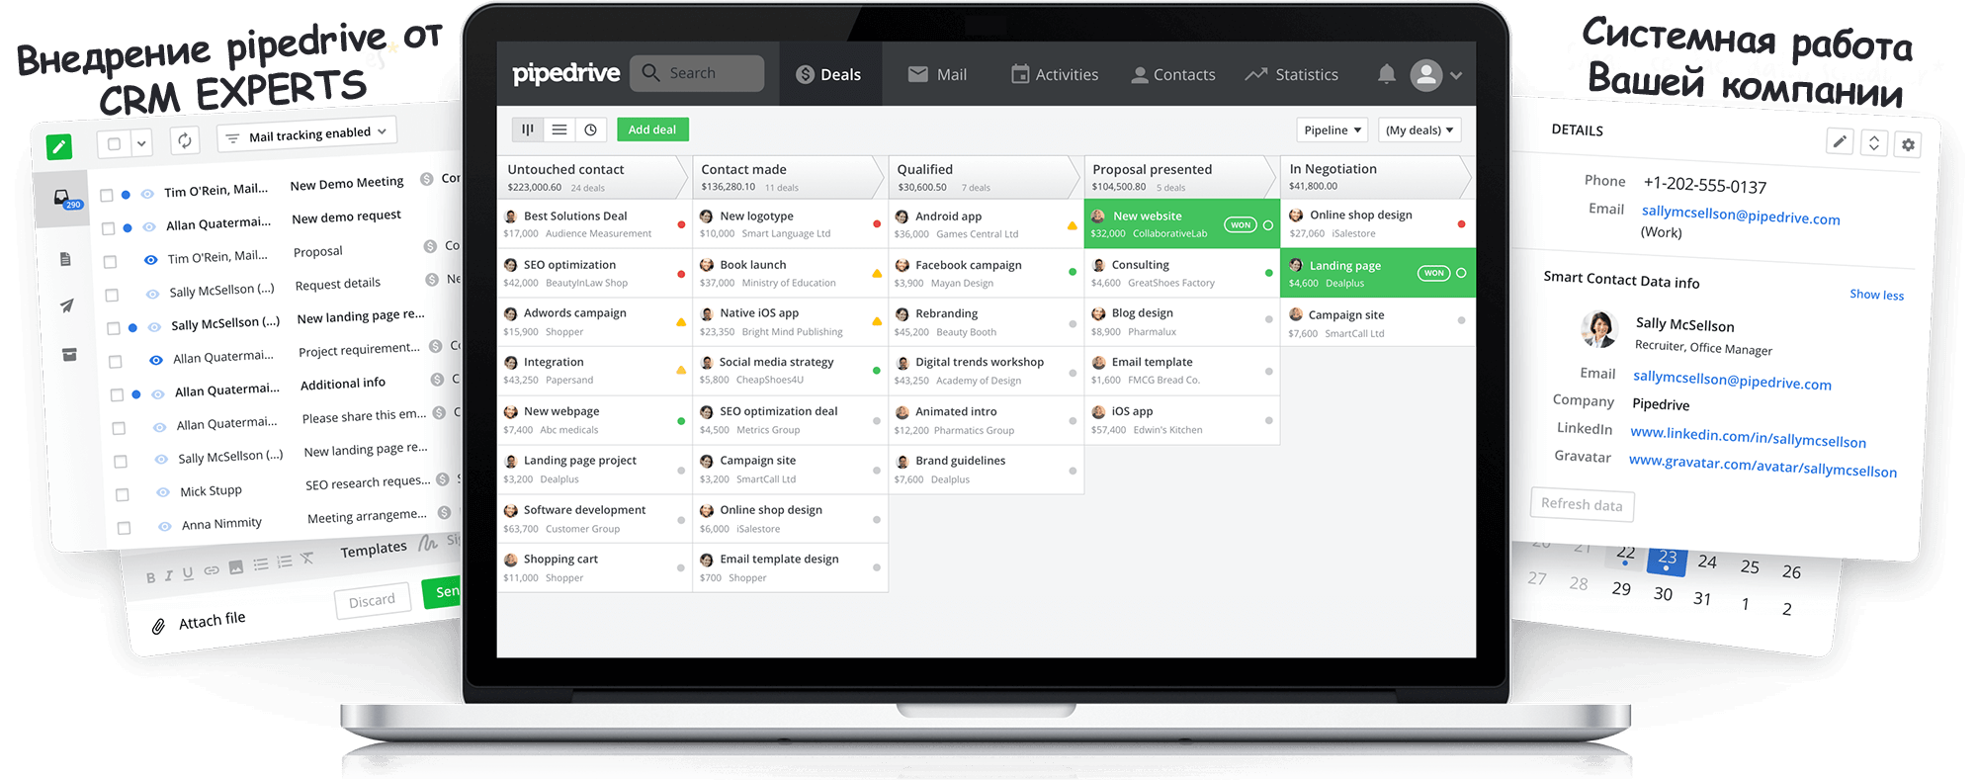The width and height of the screenshot is (1977, 780).
Task: Open sallymcsellson@pipedrive.com (Work) email link
Action: (1740, 216)
